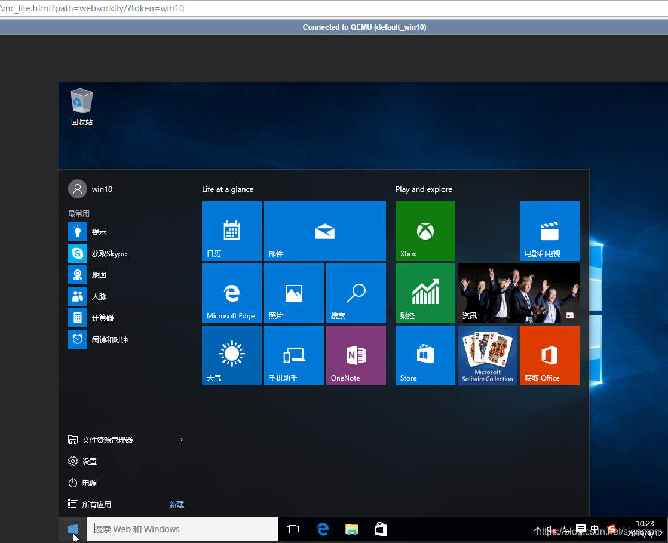Click the Life at a glance group title

[x=228, y=189]
